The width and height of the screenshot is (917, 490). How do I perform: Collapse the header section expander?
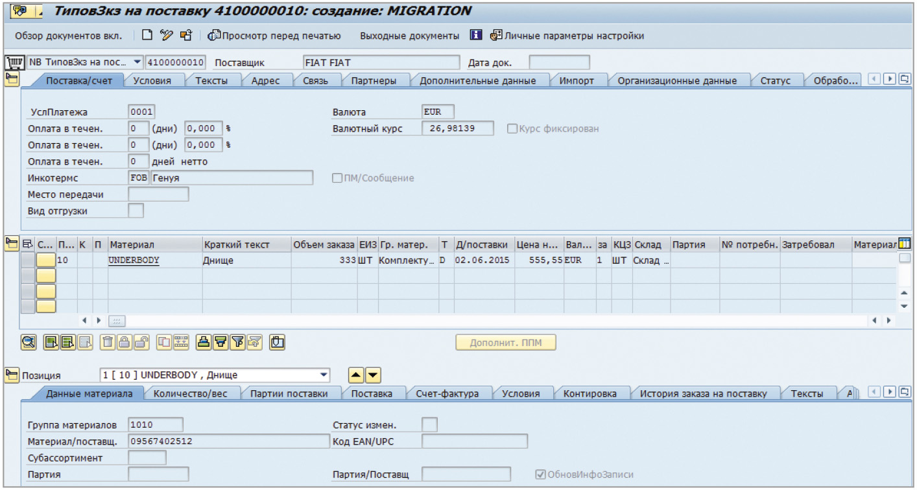12,79
